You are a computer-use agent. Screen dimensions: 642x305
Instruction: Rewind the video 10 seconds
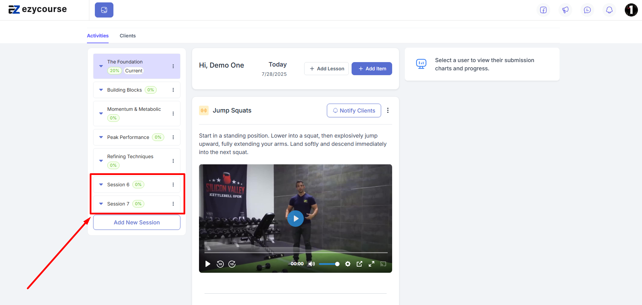click(x=220, y=264)
